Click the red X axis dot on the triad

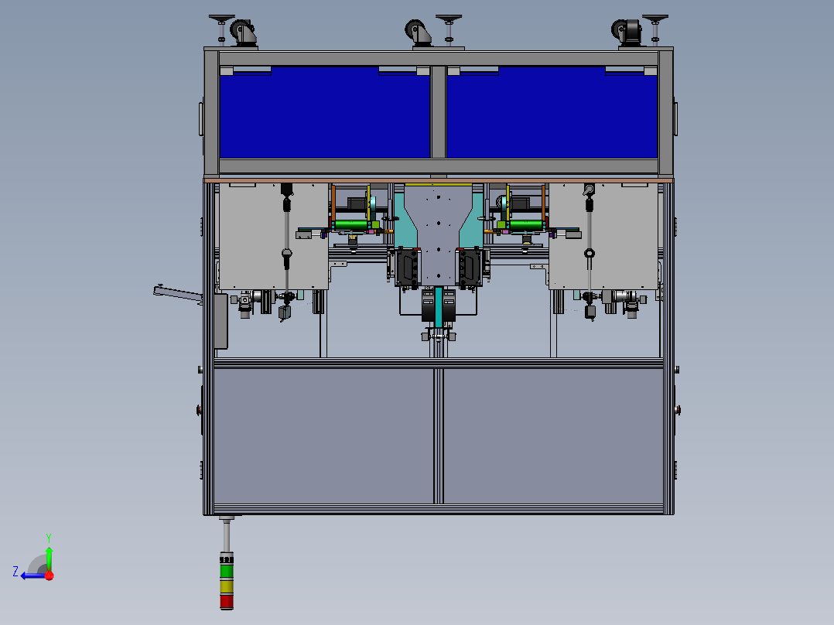(50, 575)
